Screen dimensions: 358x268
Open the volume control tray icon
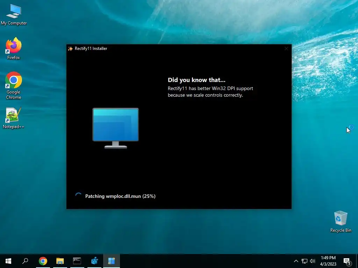(313, 261)
